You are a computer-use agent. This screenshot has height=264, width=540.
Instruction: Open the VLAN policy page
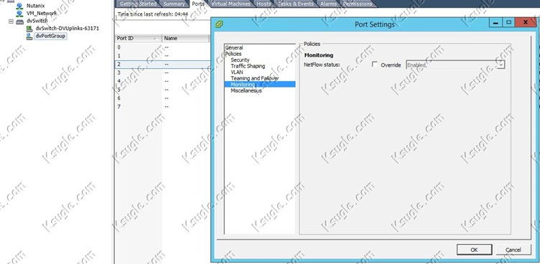(x=236, y=72)
